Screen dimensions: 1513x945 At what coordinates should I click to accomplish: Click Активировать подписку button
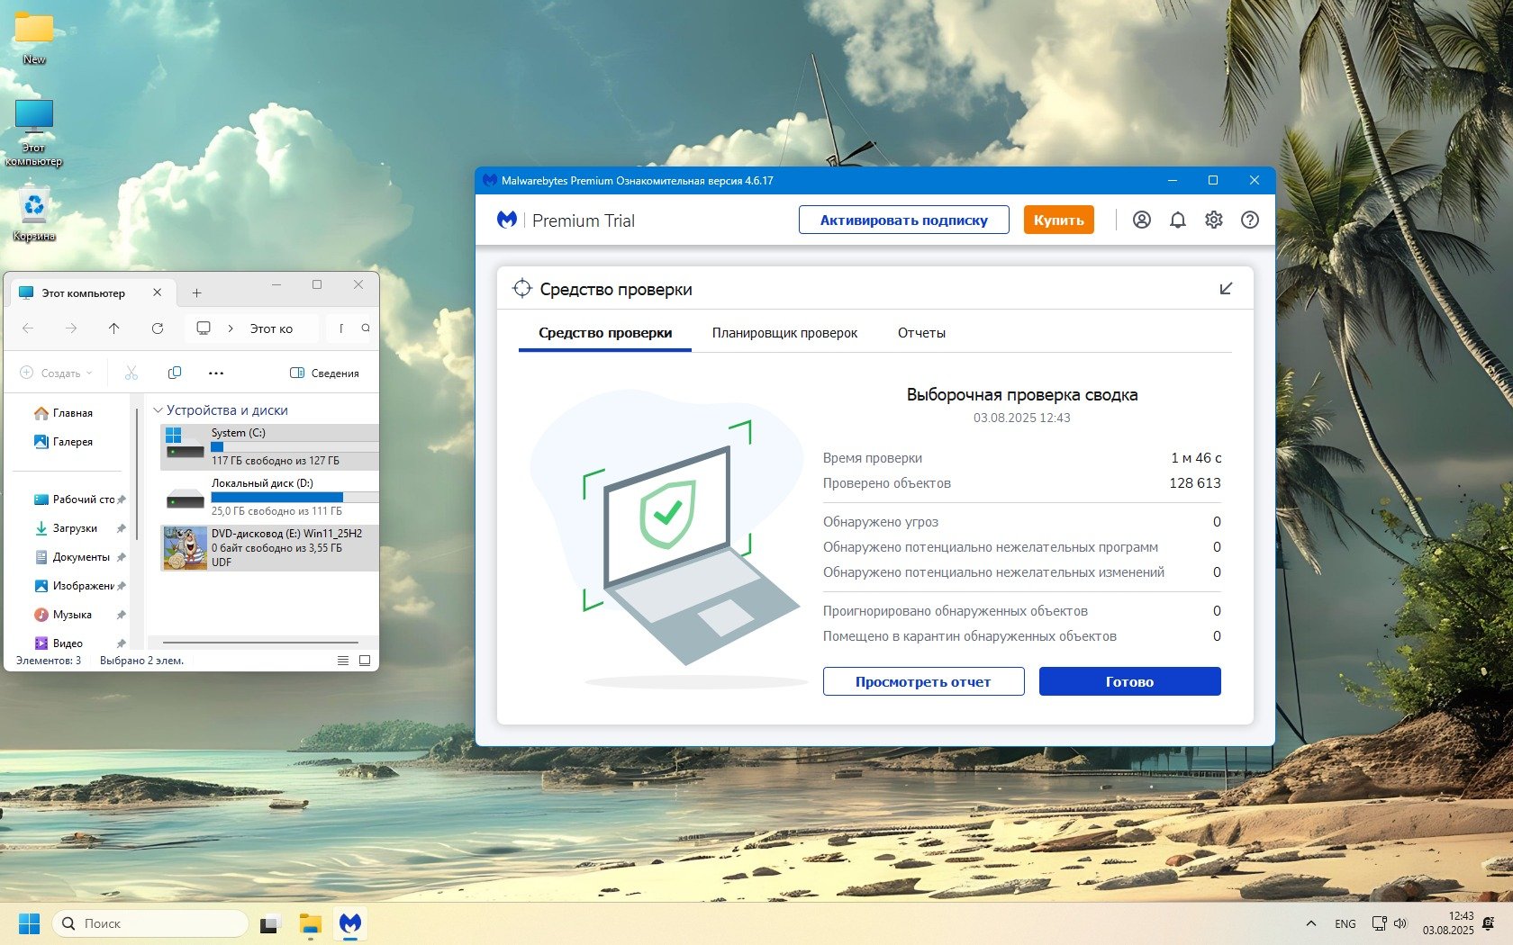[903, 220]
